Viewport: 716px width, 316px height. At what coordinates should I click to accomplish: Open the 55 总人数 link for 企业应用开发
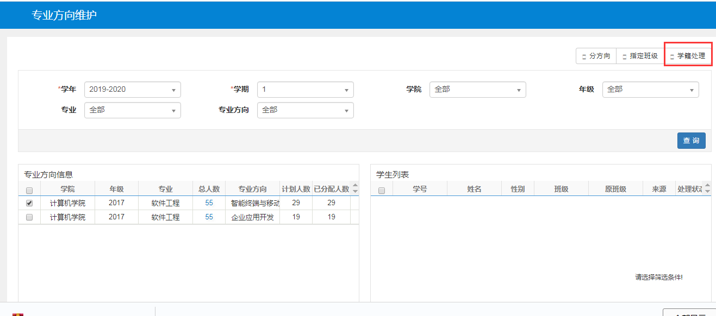click(209, 217)
